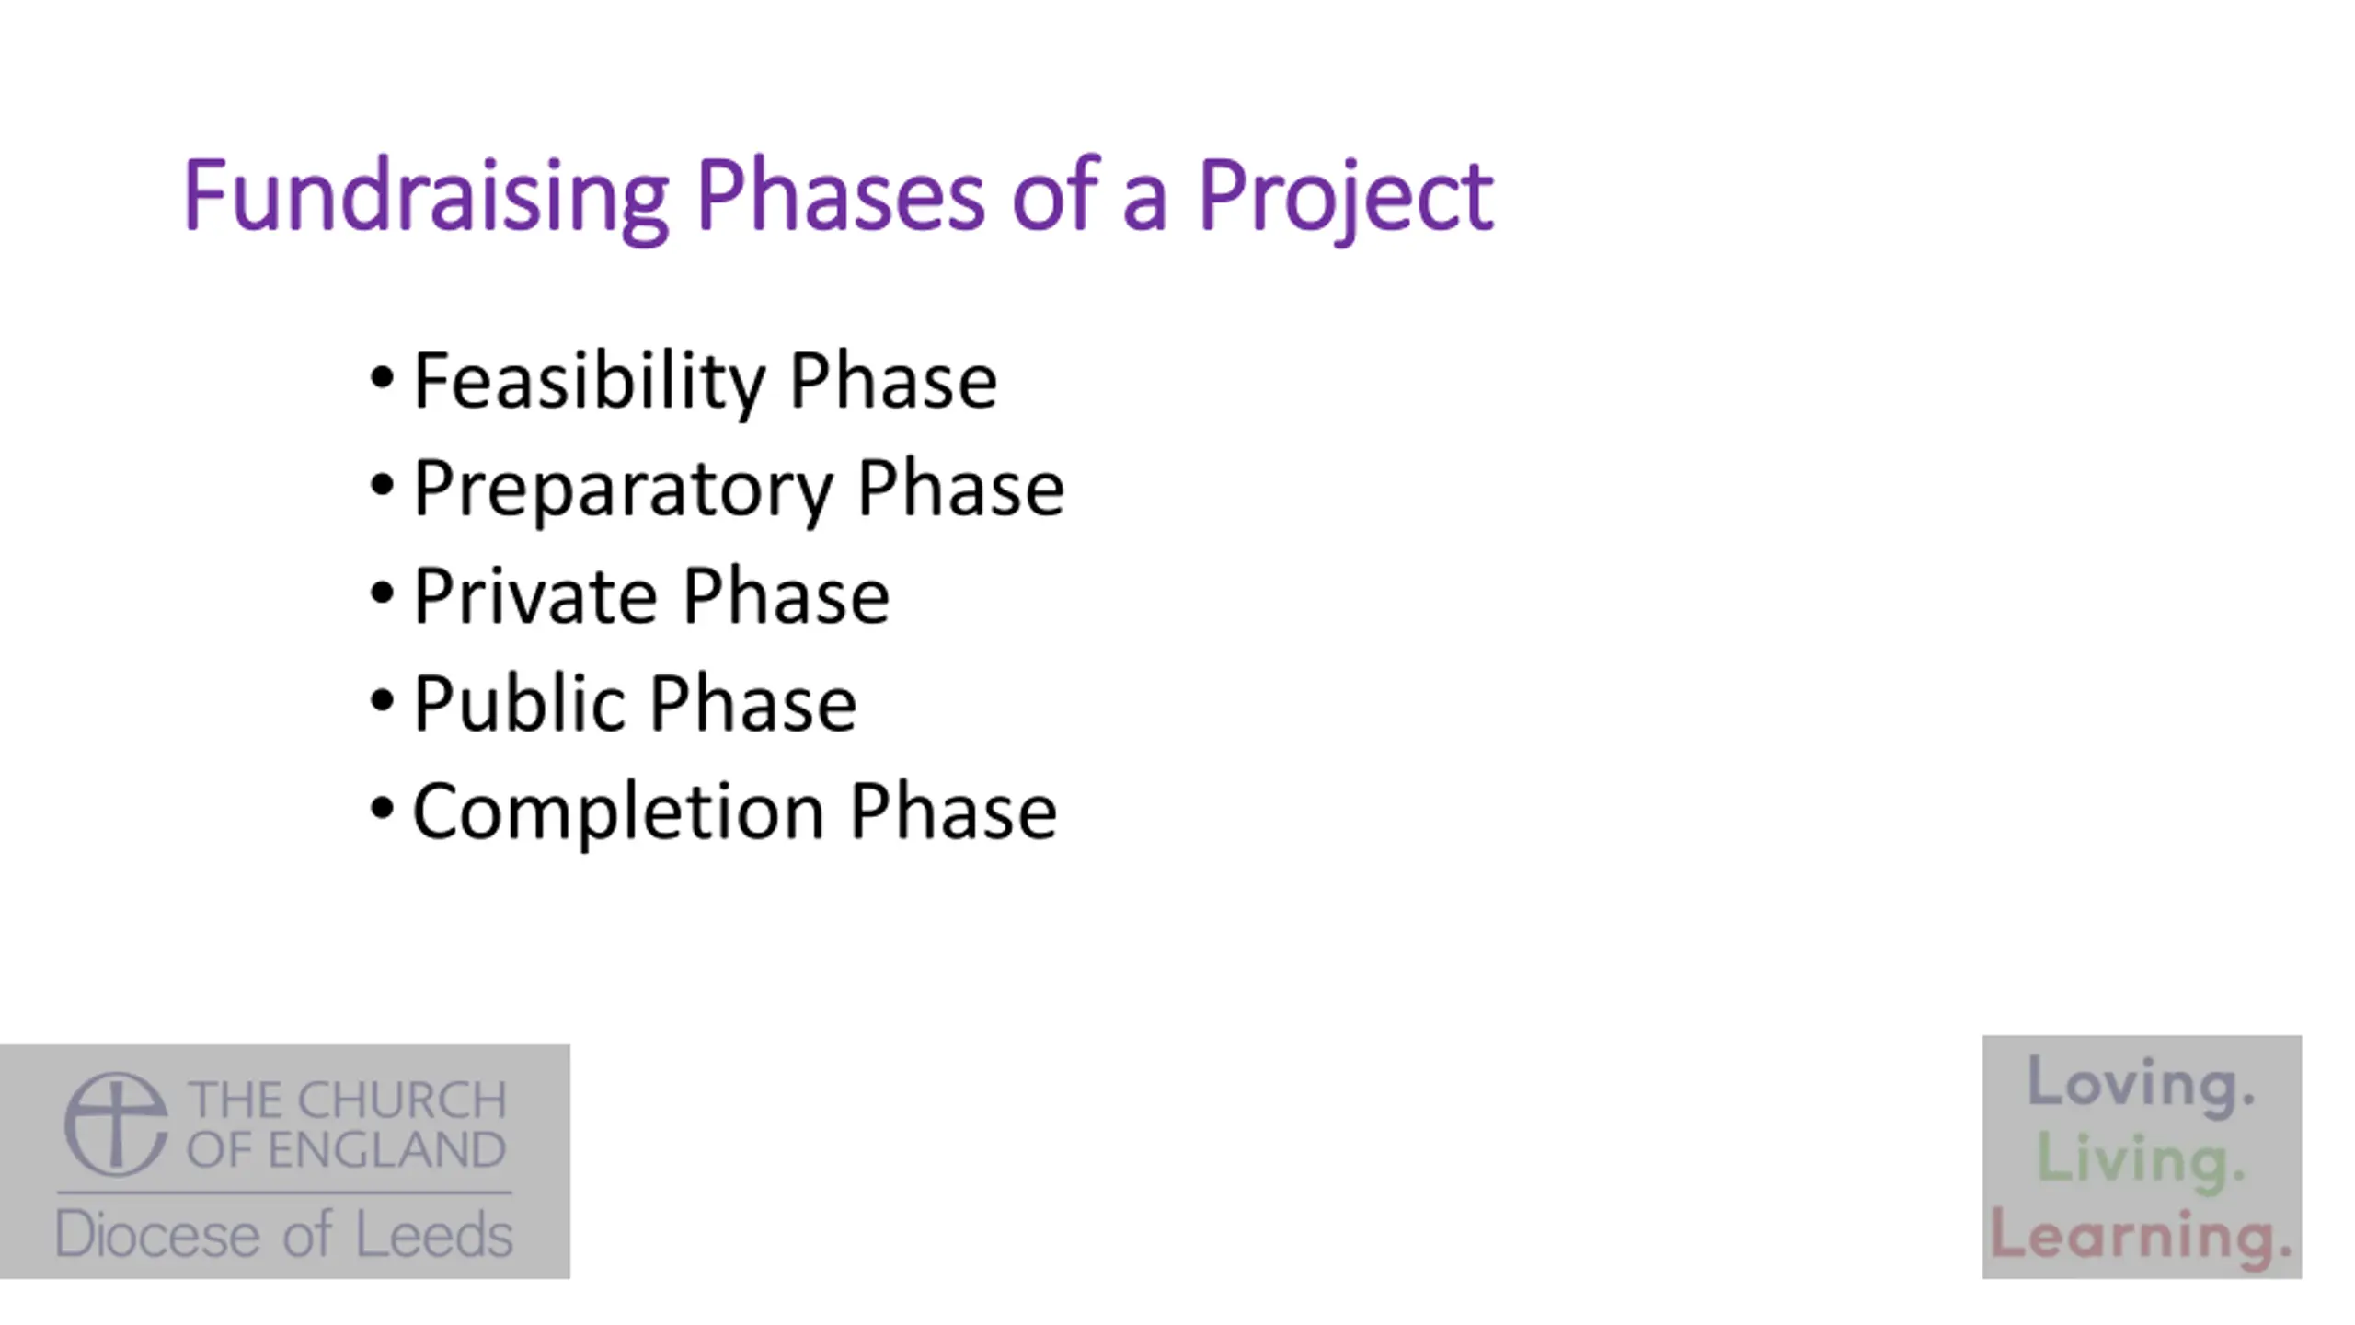
Task: Select the Preparatory Phase bullet text
Action: coord(739,489)
